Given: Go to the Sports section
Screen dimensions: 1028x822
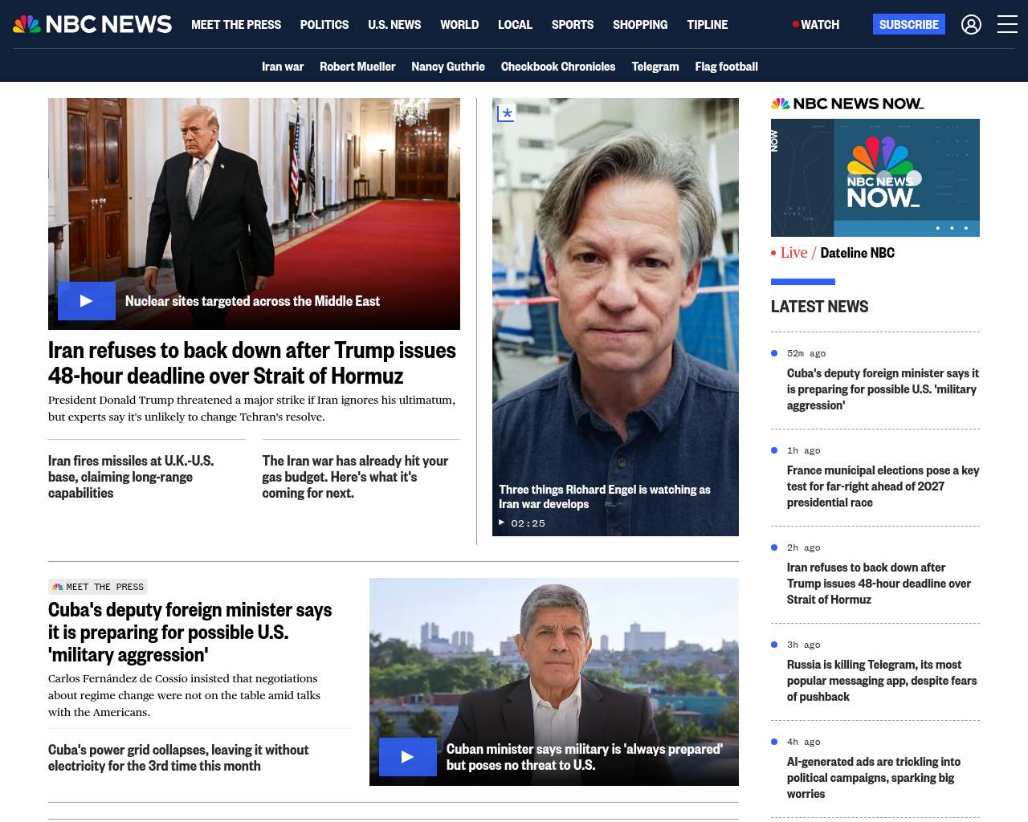Looking at the screenshot, I should 573,25.
